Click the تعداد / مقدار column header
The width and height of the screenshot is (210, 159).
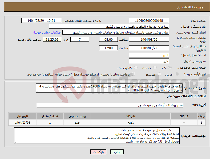[50, 116]
